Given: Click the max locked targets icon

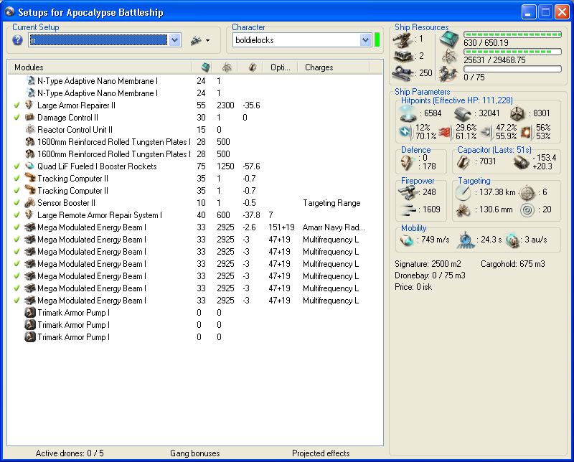Looking at the screenshot, I should pyautogui.click(x=527, y=192).
